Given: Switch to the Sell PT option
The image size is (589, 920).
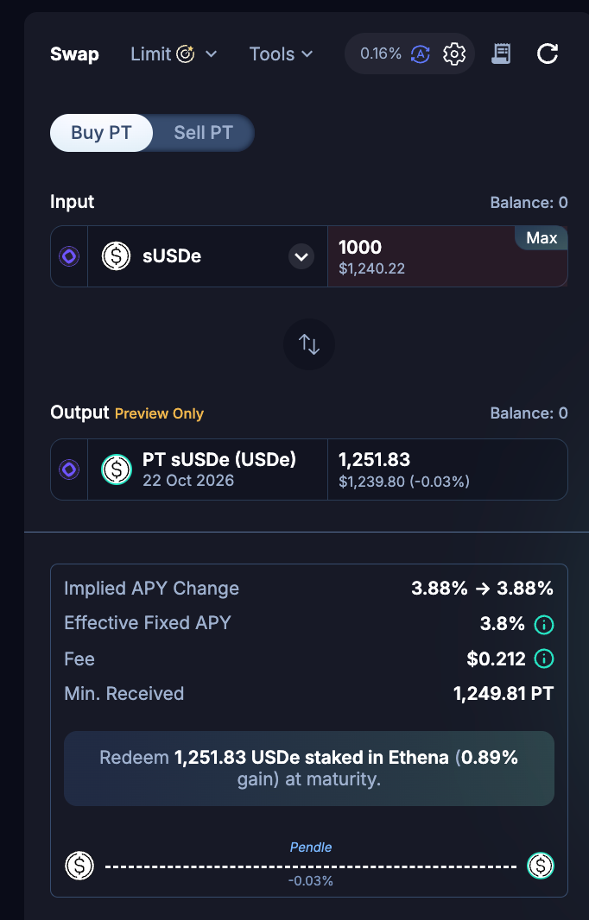Looking at the screenshot, I should 203,133.
